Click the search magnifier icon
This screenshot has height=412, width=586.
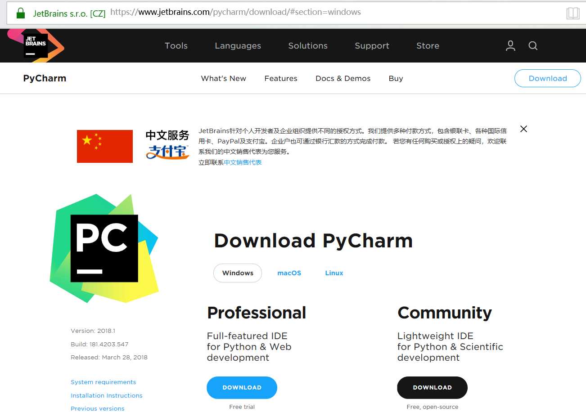pyautogui.click(x=533, y=45)
